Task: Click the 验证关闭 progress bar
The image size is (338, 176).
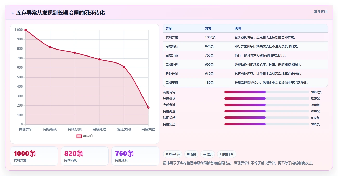Action: click(267, 118)
